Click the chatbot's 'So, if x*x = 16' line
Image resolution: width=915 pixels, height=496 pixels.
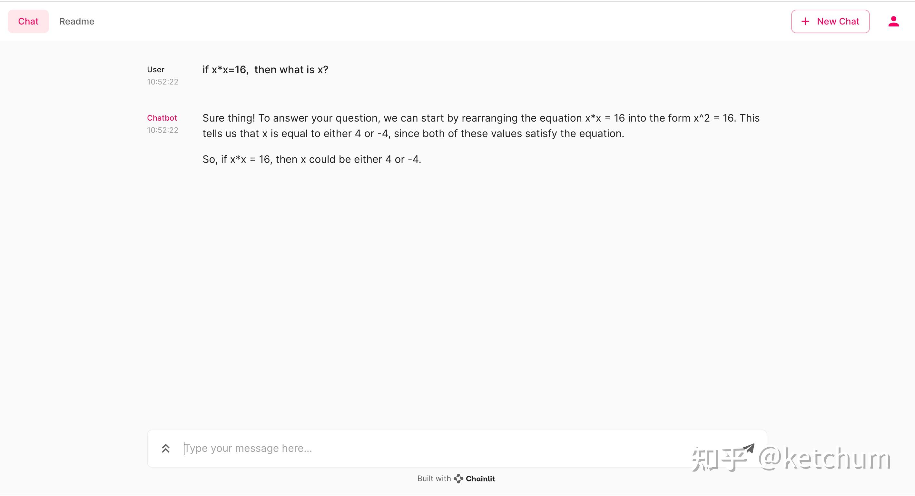click(x=312, y=159)
